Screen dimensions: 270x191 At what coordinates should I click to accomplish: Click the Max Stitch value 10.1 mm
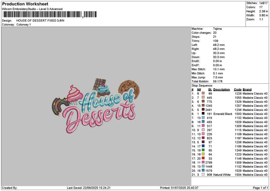[219, 69]
